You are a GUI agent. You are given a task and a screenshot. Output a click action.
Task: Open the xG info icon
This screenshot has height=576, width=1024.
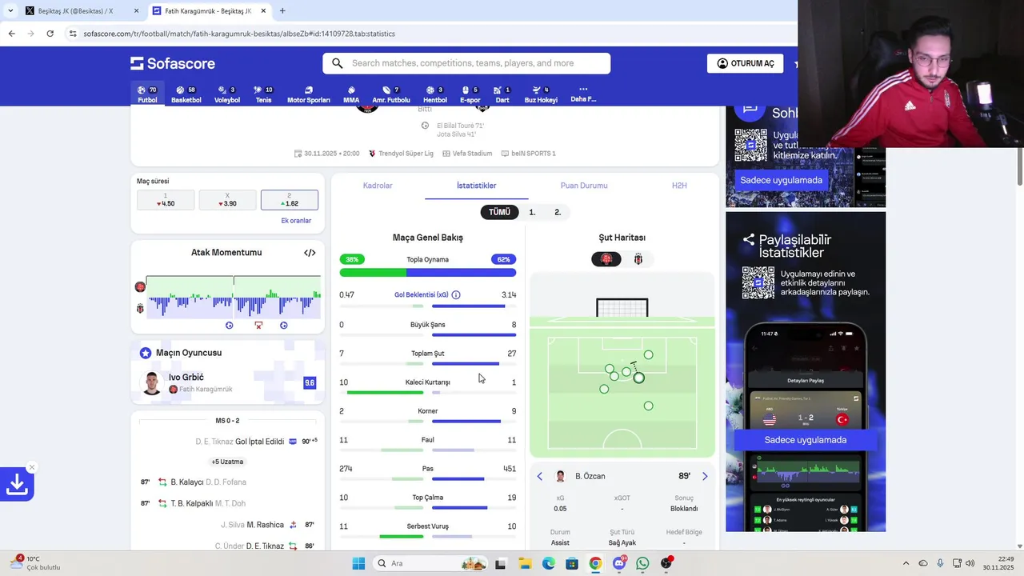(x=456, y=295)
